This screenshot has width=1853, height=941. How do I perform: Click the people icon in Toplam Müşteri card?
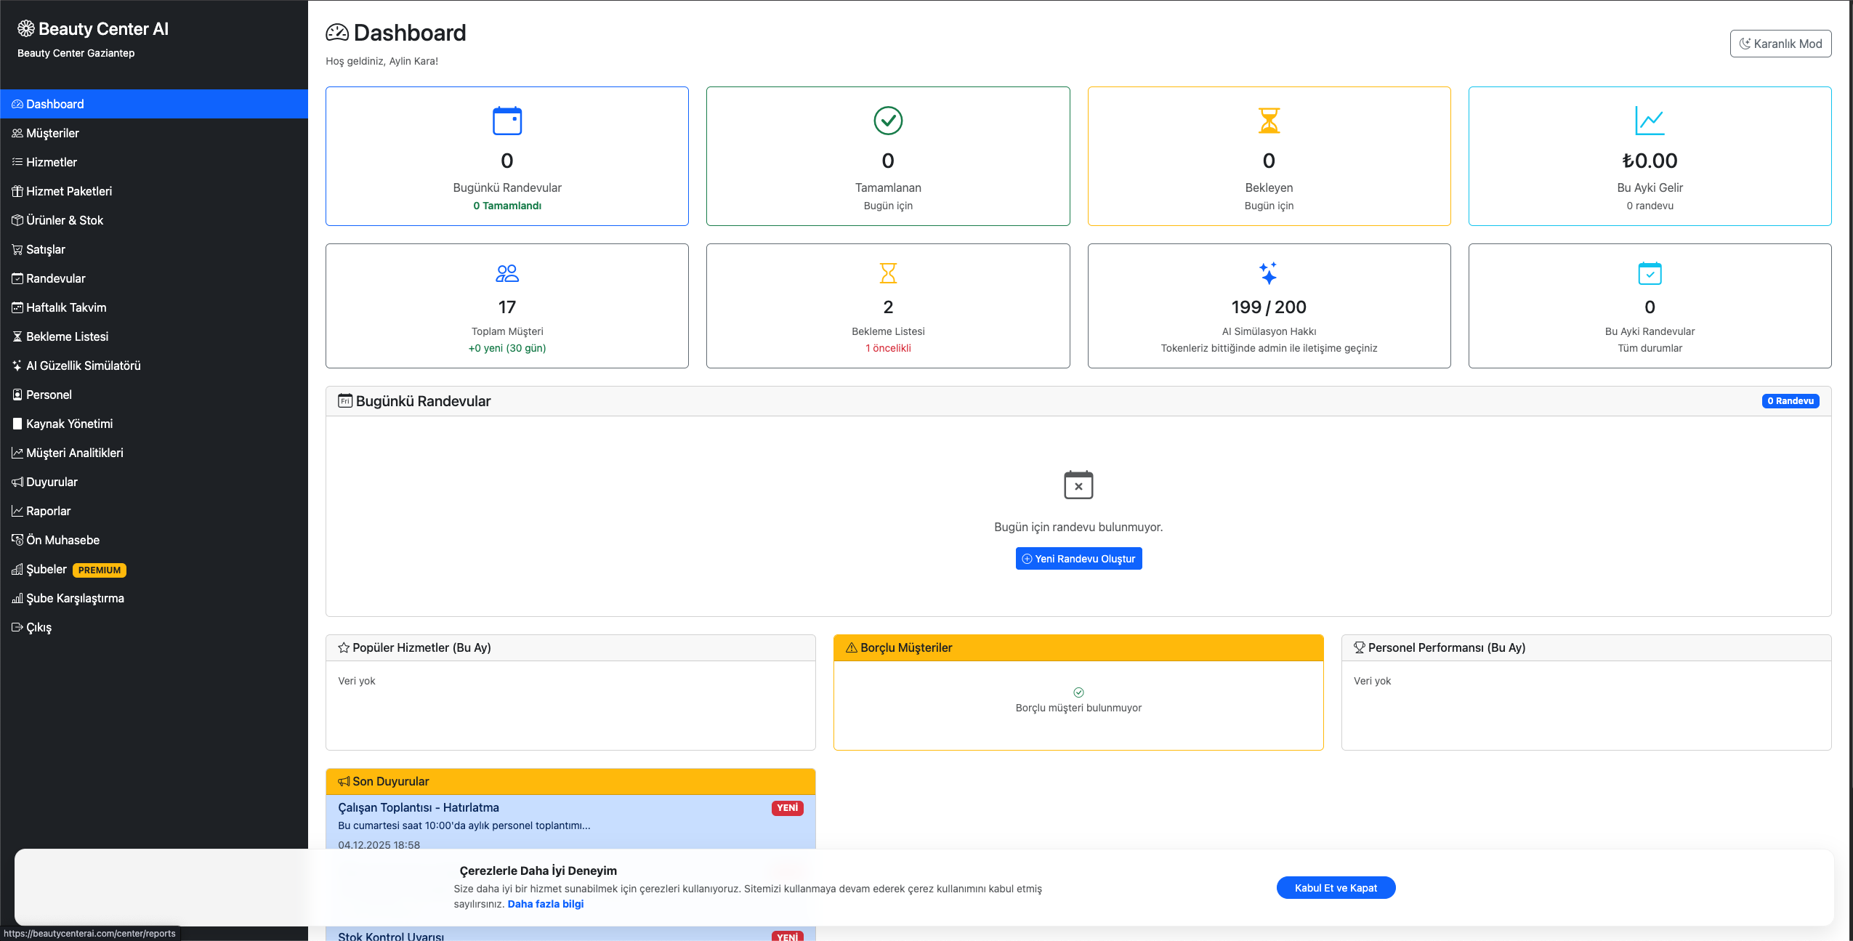tap(506, 273)
